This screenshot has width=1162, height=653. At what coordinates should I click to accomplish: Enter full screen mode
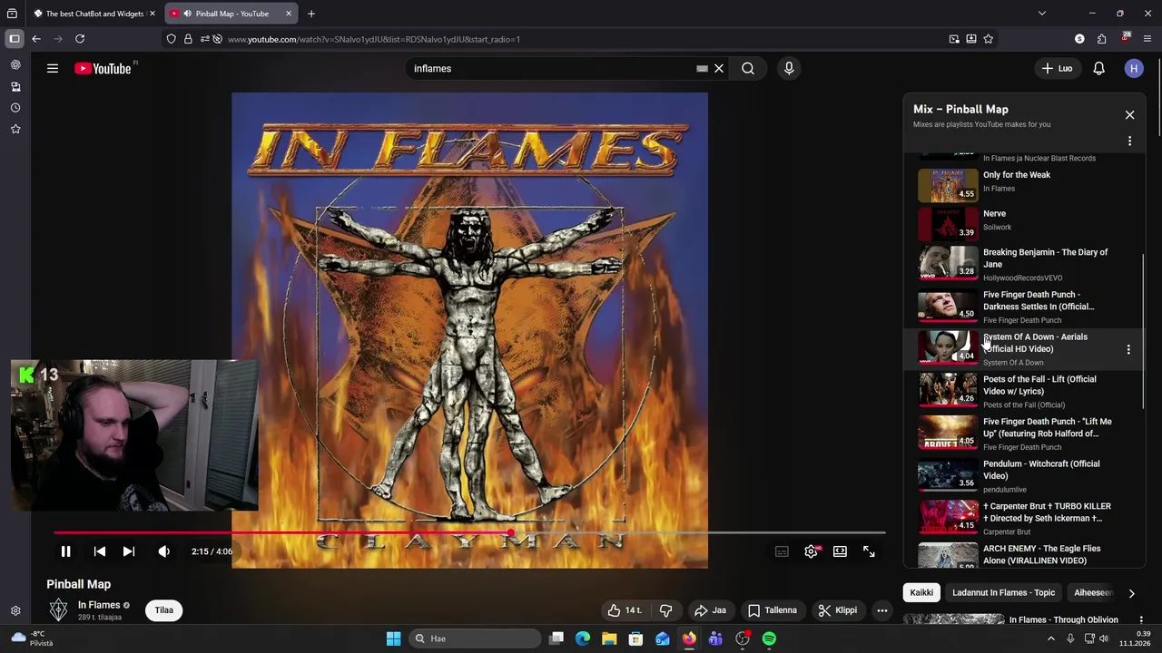tap(869, 551)
